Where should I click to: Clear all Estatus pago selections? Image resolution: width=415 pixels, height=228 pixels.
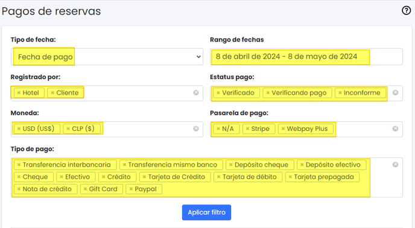(395, 92)
